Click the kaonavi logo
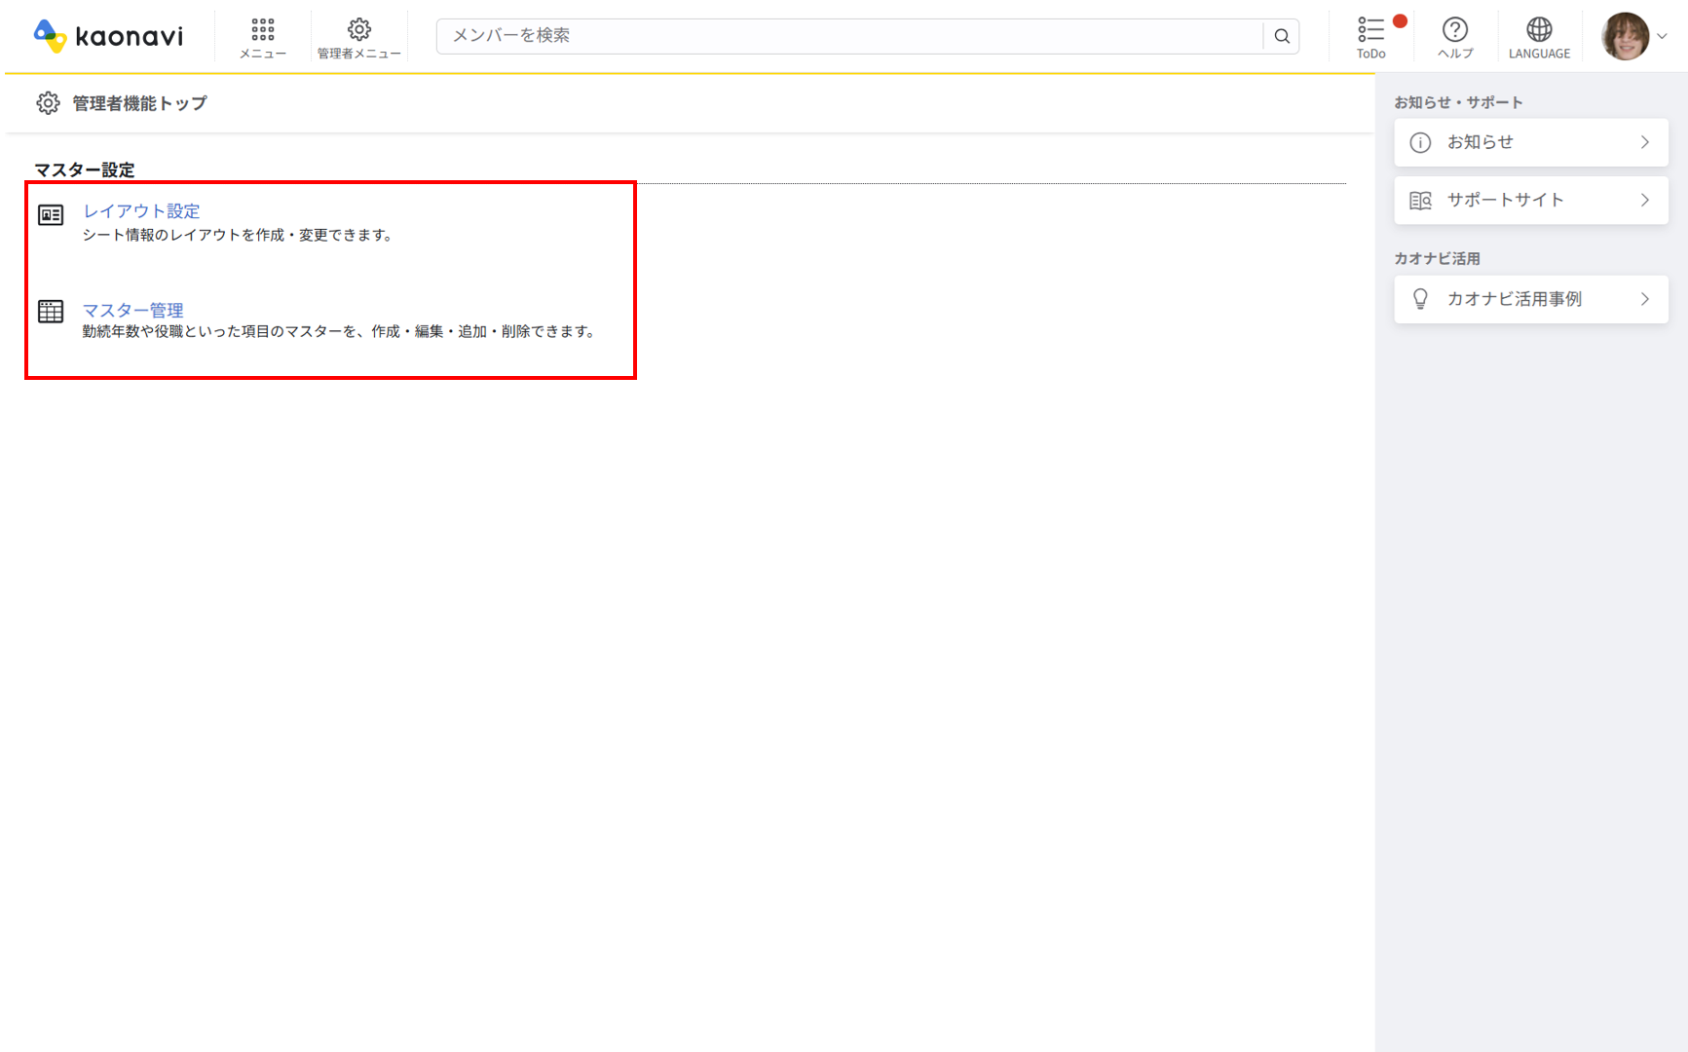1688x1052 pixels. pos(108,36)
